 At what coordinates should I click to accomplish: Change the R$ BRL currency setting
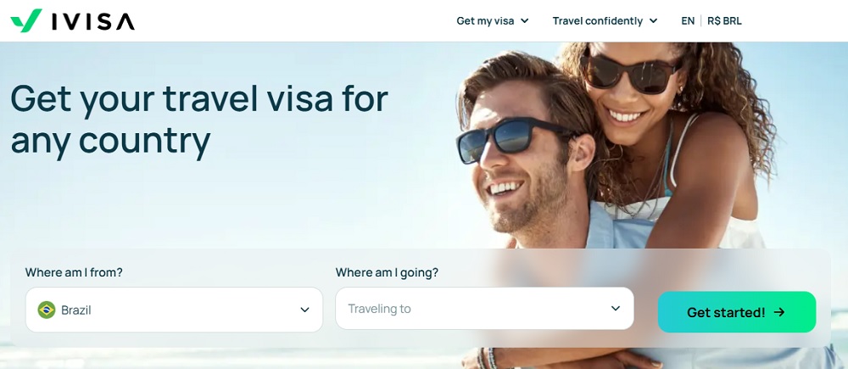(x=724, y=21)
